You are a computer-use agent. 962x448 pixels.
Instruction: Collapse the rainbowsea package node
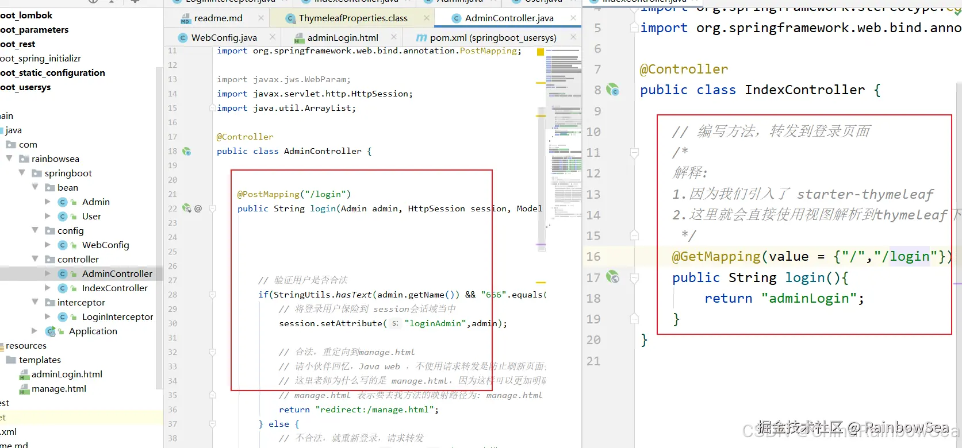[9, 158]
